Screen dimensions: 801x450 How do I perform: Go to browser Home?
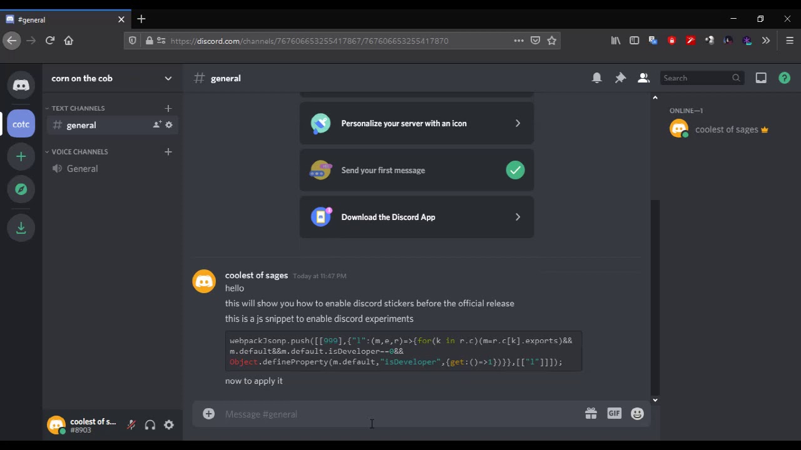coord(69,41)
